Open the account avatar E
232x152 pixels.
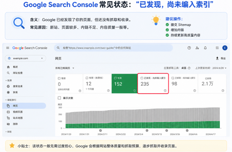click(x=225, y=48)
